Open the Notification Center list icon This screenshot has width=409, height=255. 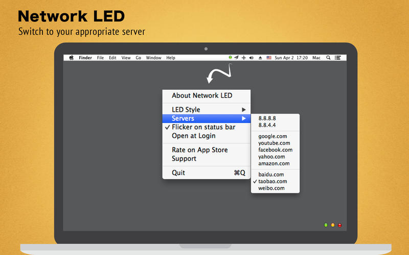tap(338, 58)
